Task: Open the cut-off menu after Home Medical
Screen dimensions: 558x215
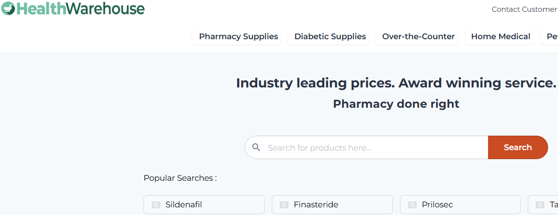Action: tap(552, 37)
